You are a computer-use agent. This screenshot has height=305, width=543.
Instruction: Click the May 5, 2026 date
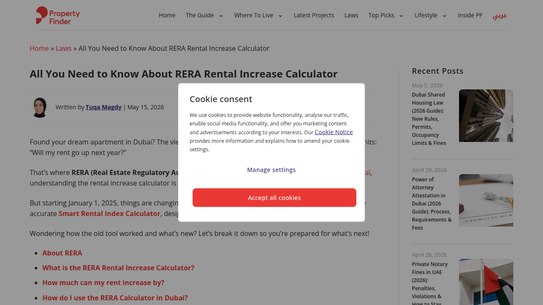coord(427,85)
